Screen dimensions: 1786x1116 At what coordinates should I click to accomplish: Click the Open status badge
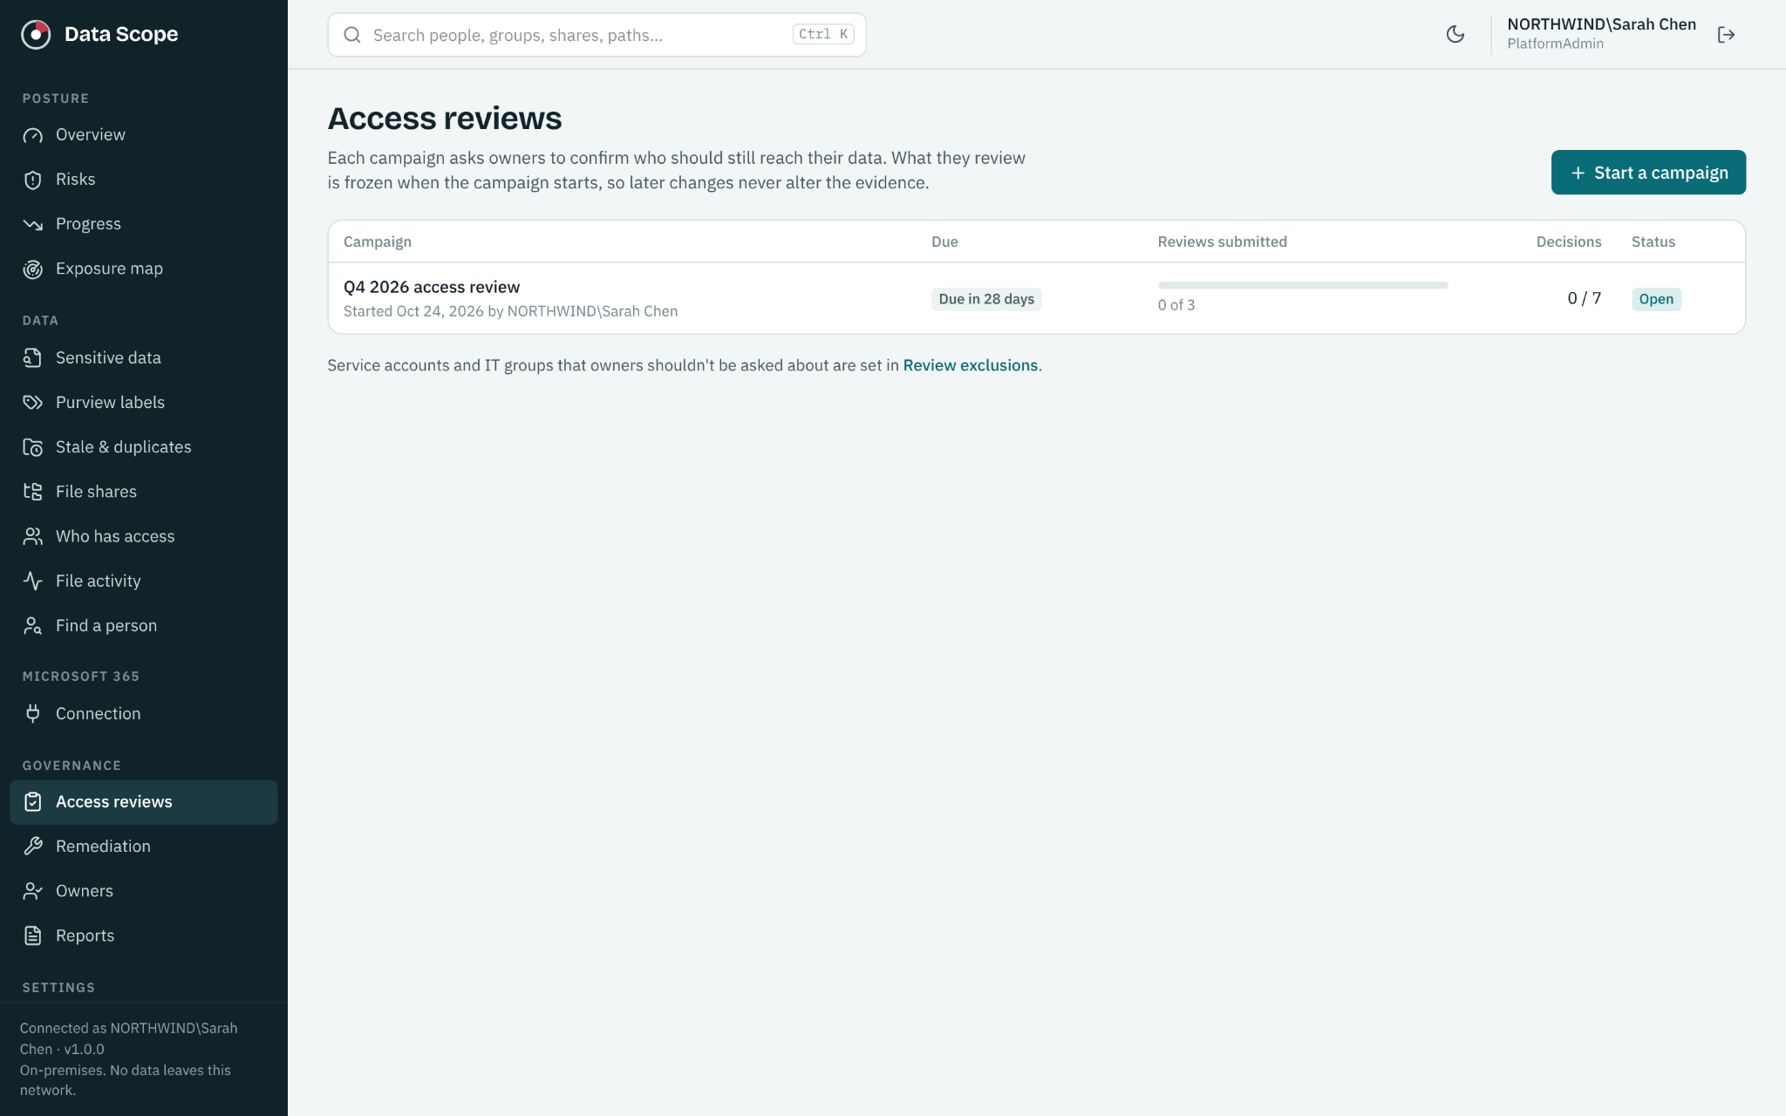pyautogui.click(x=1656, y=299)
